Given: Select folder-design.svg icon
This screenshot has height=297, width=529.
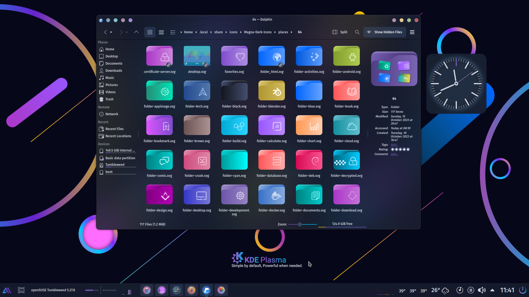Looking at the screenshot, I should pyautogui.click(x=160, y=195).
